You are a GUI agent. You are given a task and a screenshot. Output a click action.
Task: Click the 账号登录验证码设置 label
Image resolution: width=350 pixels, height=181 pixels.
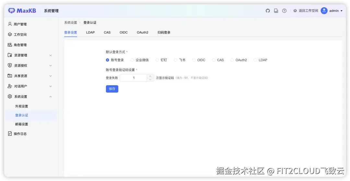pos(120,70)
